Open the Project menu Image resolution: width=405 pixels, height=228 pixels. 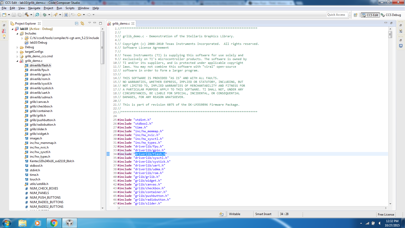pos(48,8)
